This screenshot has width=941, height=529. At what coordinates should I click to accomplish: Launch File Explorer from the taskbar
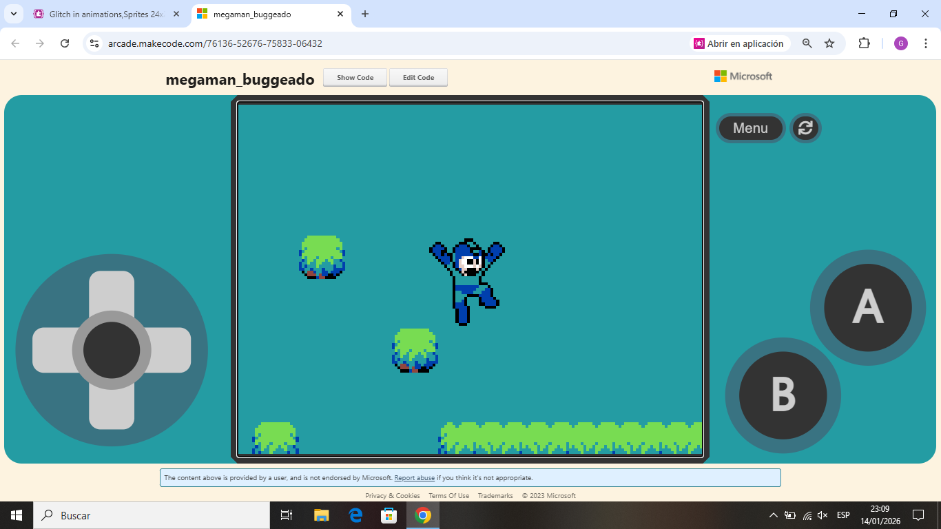[322, 515]
